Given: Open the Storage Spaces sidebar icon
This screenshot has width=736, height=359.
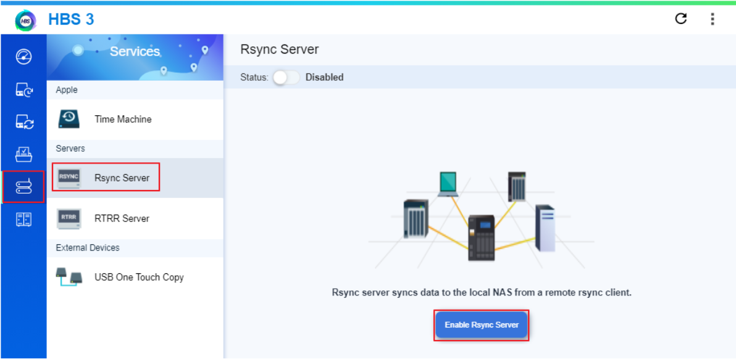Looking at the screenshot, I should click(x=23, y=218).
